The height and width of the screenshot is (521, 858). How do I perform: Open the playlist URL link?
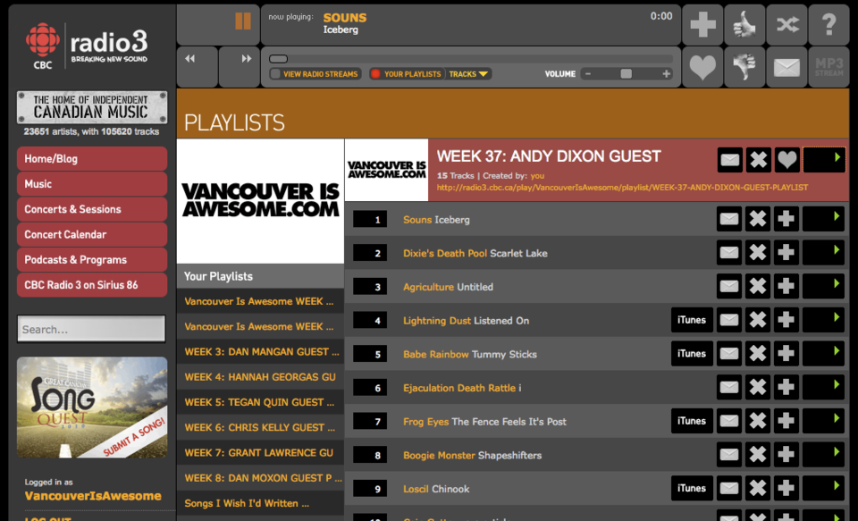[x=622, y=187]
